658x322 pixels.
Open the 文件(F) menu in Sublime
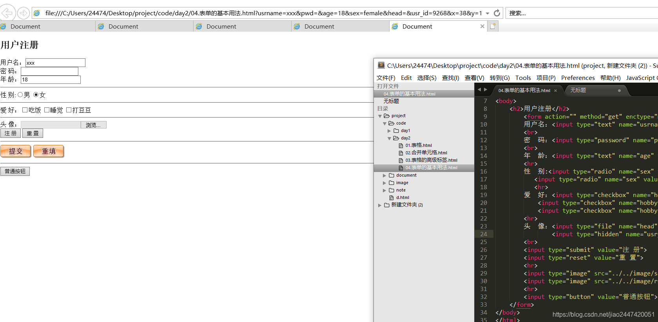click(386, 78)
